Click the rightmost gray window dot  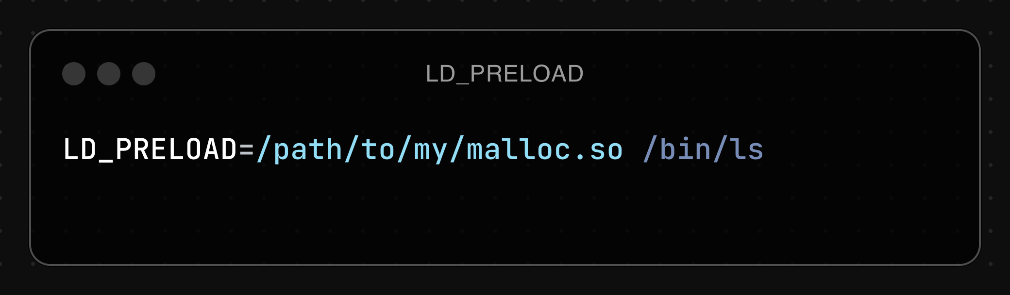(x=144, y=74)
